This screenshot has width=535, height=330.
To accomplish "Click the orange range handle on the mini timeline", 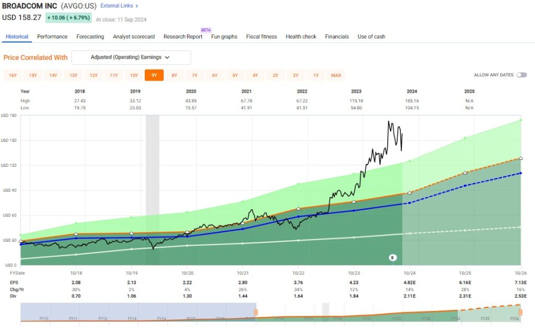I will 255,311.
